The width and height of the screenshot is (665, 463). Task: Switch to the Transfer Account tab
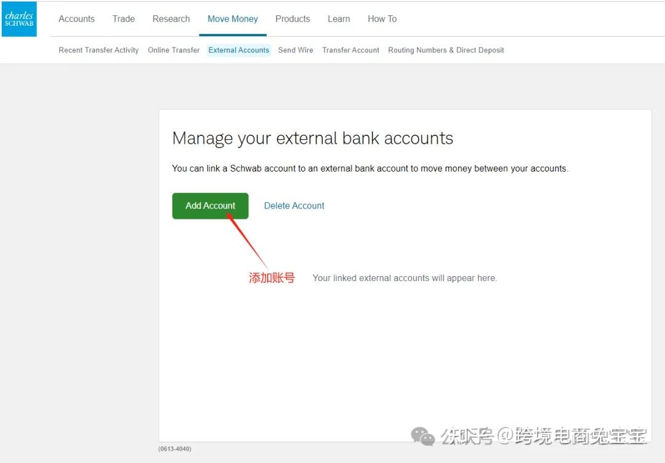(x=350, y=50)
